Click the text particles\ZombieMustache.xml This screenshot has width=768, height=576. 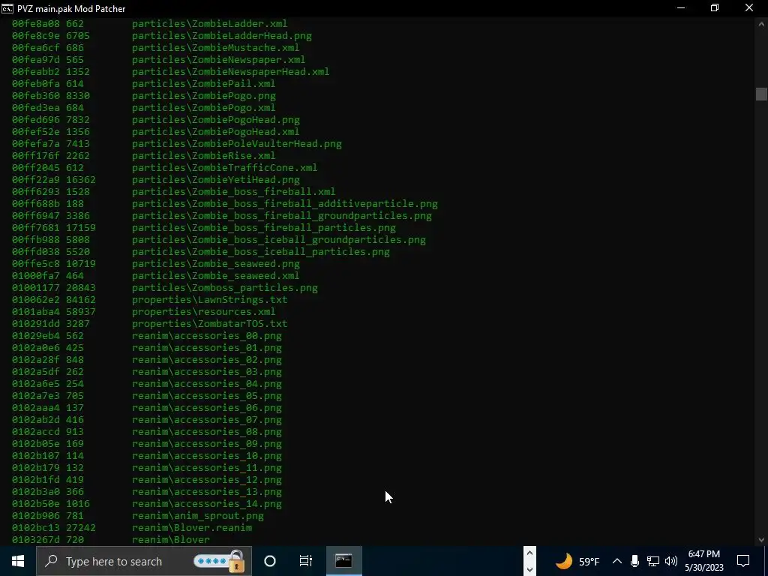215,47
